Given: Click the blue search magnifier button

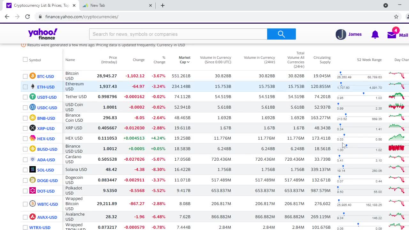Looking at the screenshot, I should coord(282,34).
